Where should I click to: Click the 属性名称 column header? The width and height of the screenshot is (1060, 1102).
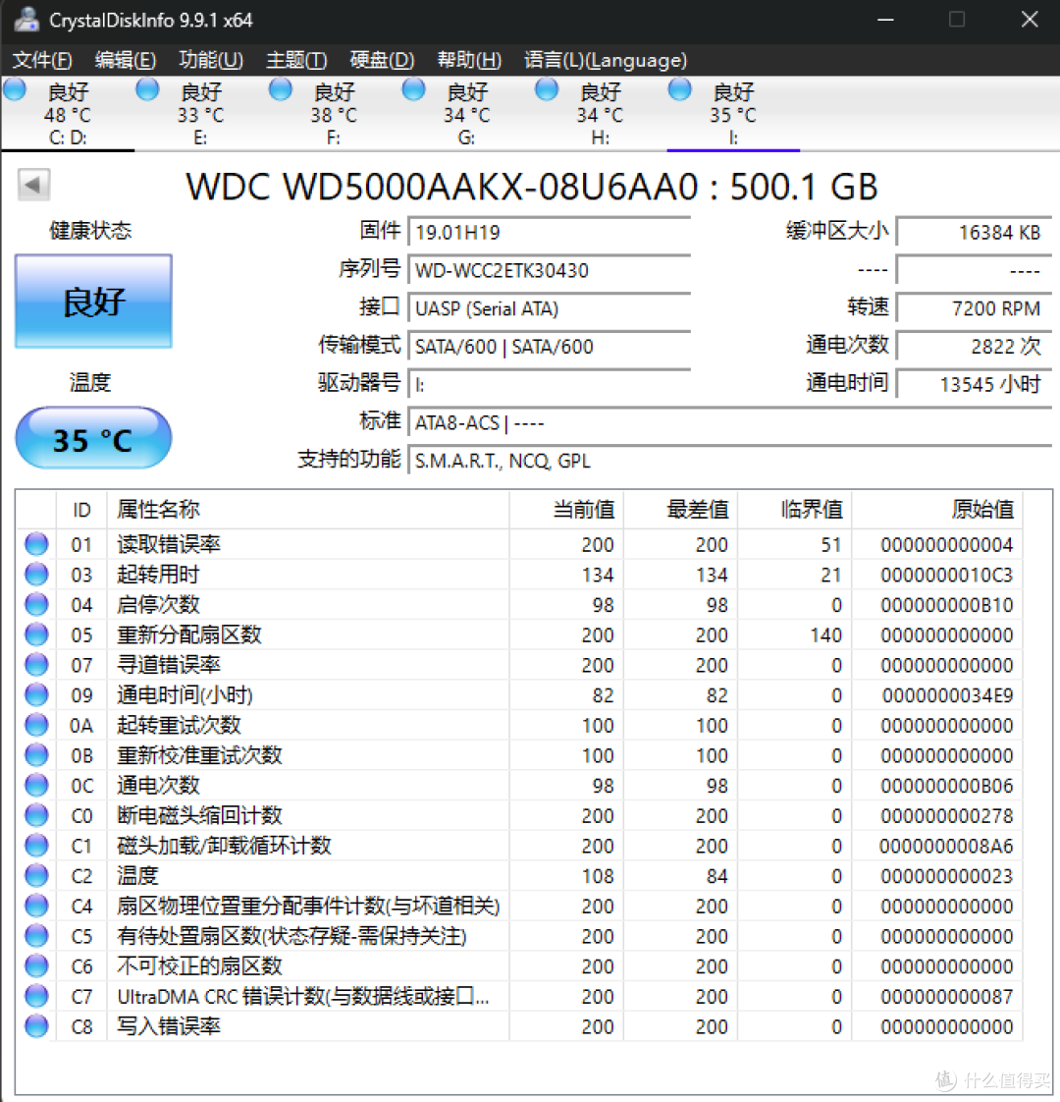[307, 510]
